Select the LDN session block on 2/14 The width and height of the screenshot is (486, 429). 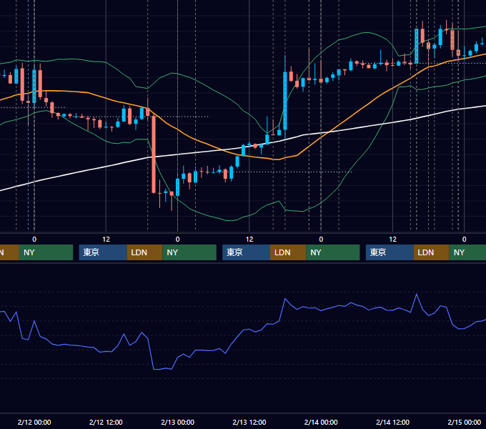pyautogui.click(x=432, y=252)
